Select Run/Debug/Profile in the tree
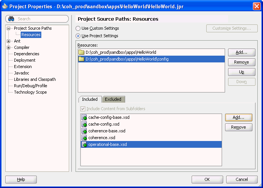The image size is (263, 188). point(30,86)
